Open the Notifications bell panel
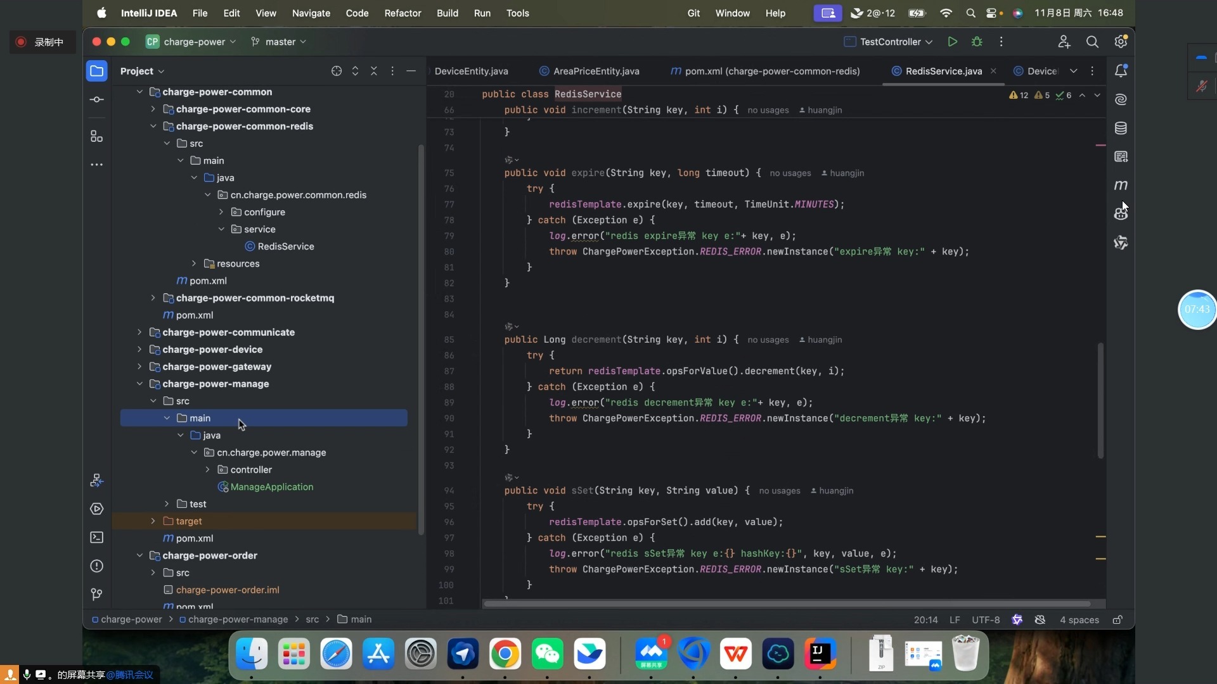Screen dimensions: 1217x684 coord(1121,71)
